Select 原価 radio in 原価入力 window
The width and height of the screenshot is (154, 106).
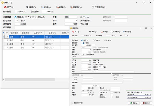(16, 17)
